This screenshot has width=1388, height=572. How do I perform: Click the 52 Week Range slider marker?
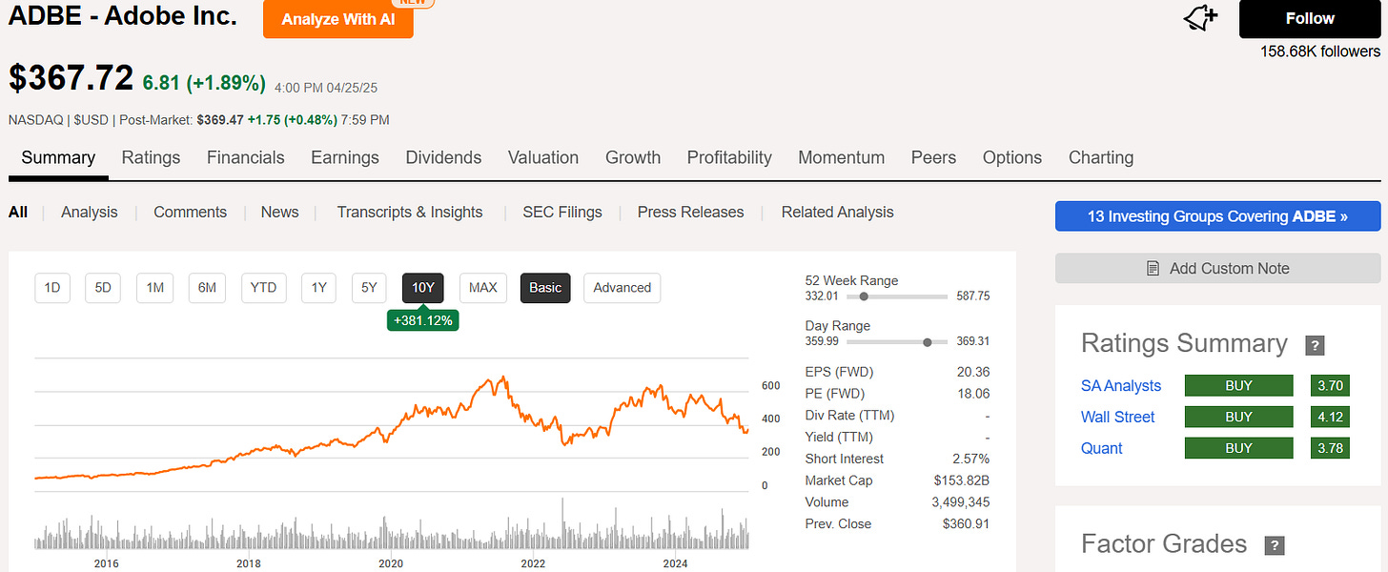pyautogui.click(x=864, y=296)
